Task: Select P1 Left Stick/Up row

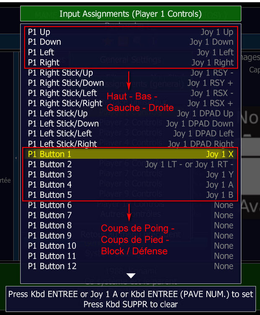Action: tap(130, 113)
